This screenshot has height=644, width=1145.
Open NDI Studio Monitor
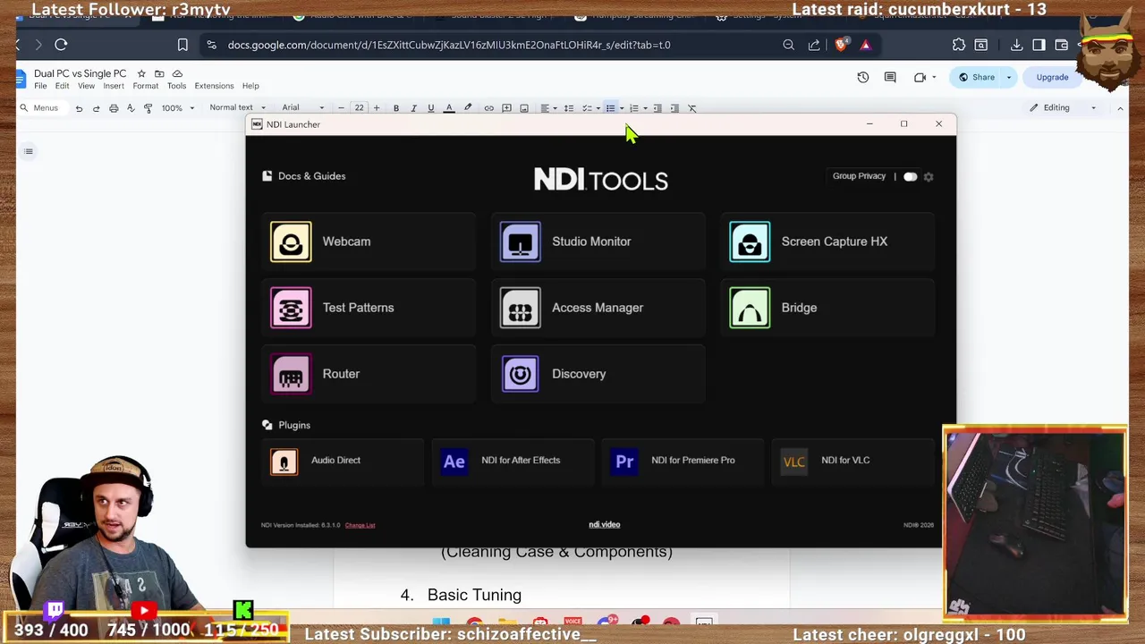coord(598,241)
